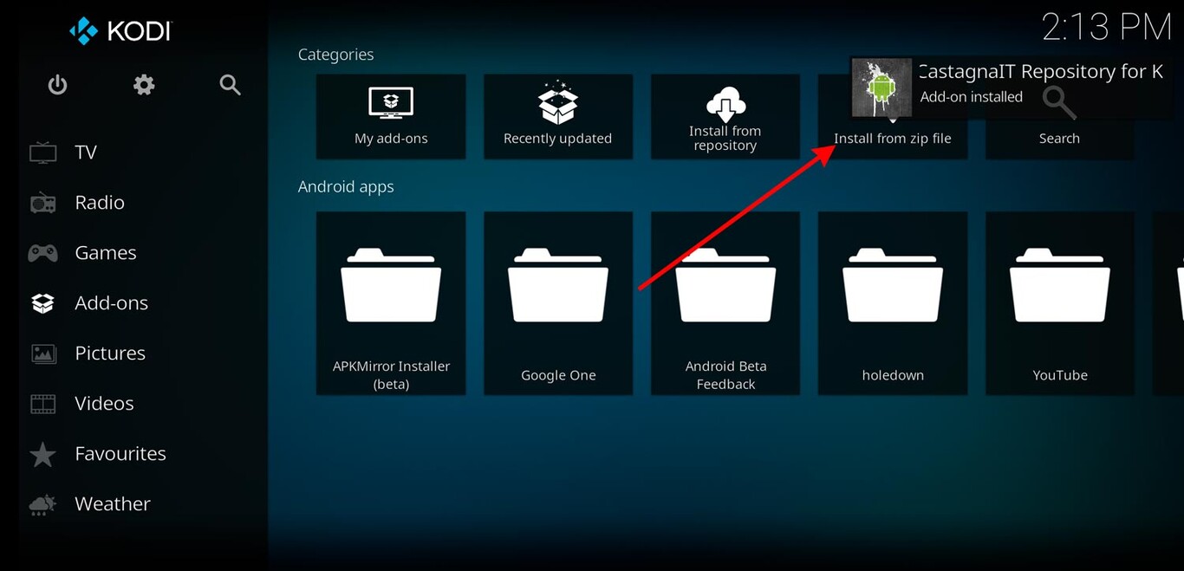Open Games section label
Viewport: 1184px width, 571px height.
click(x=106, y=253)
